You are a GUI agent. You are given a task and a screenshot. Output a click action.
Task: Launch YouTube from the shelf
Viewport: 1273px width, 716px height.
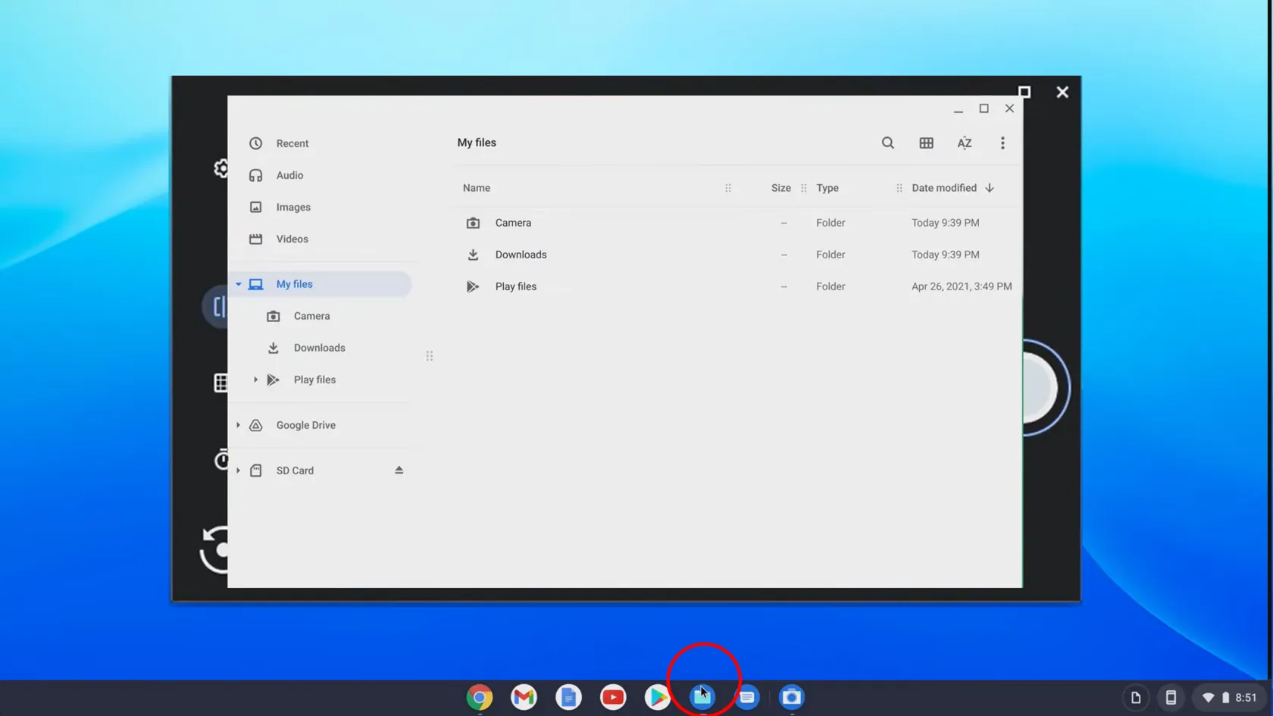point(613,697)
